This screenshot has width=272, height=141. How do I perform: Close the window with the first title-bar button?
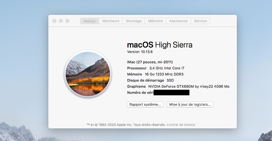coord(54,21)
